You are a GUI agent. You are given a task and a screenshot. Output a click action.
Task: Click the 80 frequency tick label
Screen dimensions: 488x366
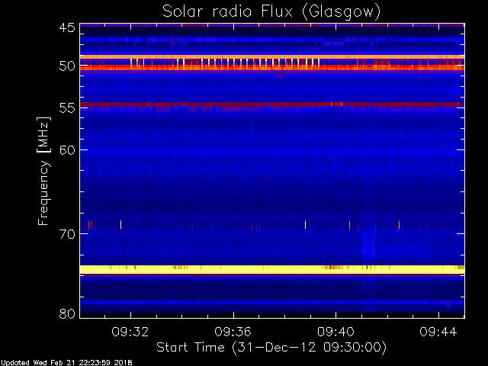[x=67, y=313]
